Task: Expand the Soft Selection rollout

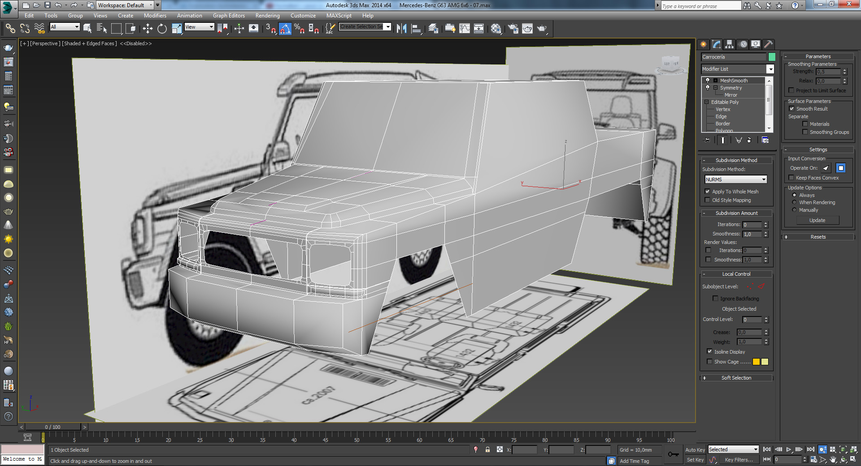Action: pyautogui.click(x=736, y=378)
